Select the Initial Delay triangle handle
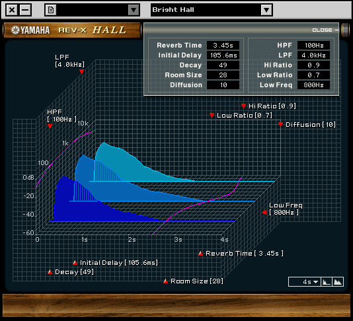353x321 pixels. tap(75, 262)
